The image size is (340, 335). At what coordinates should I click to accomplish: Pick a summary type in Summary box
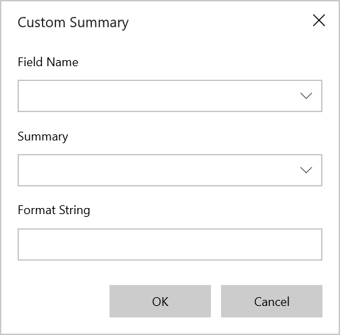pyautogui.click(x=170, y=170)
